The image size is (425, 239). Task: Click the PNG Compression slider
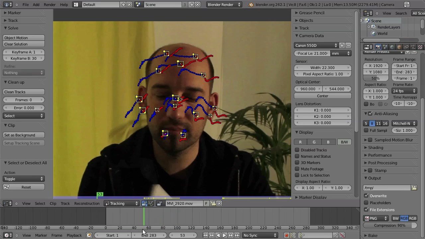390,225
